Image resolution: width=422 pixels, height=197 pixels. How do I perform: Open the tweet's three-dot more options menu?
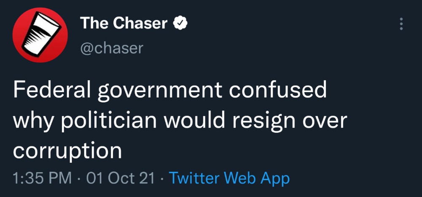[x=401, y=24]
